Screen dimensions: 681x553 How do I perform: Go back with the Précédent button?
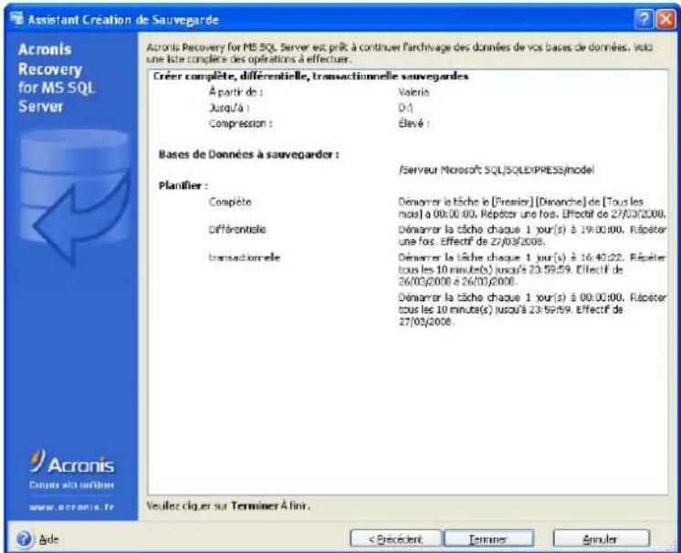(395, 539)
